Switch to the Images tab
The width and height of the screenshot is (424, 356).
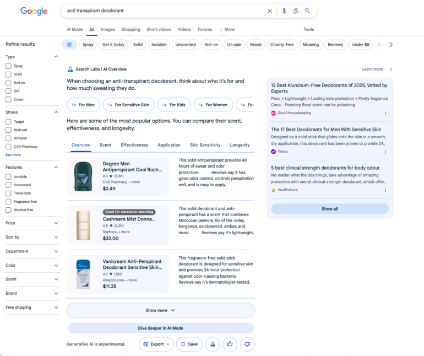108,30
